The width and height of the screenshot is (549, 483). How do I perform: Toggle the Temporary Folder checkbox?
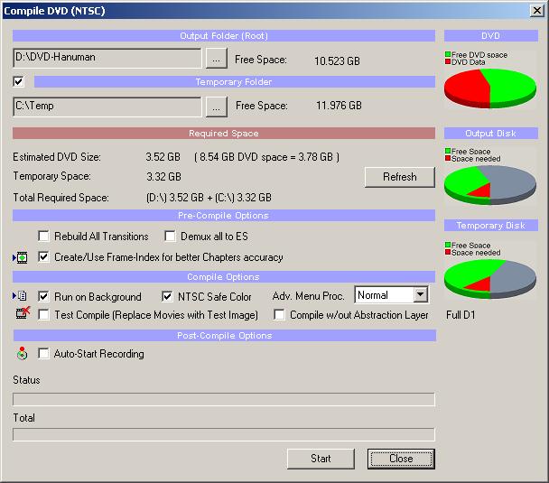(18, 82)
